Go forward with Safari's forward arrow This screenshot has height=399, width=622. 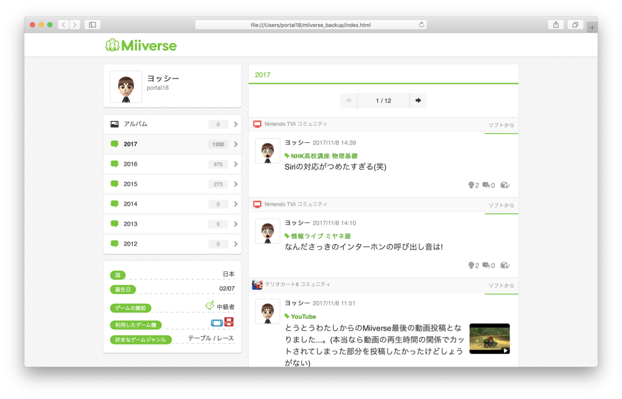[x=75, y=24]
